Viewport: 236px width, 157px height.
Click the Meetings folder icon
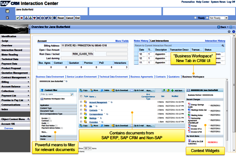85,118
